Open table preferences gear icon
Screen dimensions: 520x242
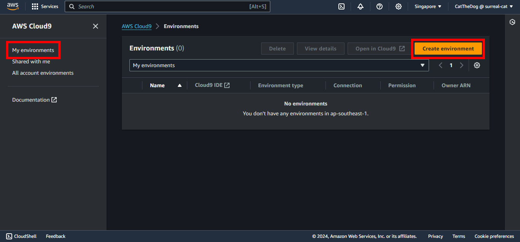[477, 65]
